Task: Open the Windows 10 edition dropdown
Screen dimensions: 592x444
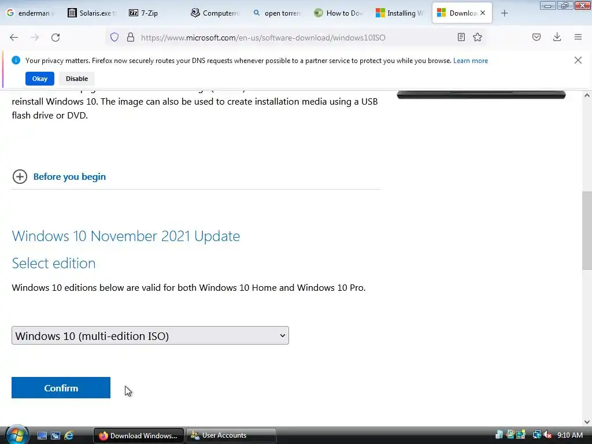Action: tap(150, 335)
